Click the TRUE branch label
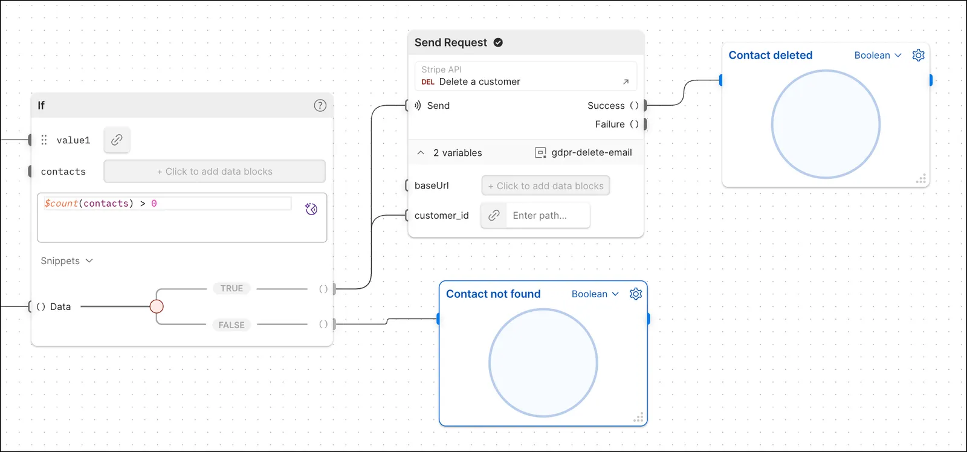This screenshot has width=967, height=452. coord(231,288)
